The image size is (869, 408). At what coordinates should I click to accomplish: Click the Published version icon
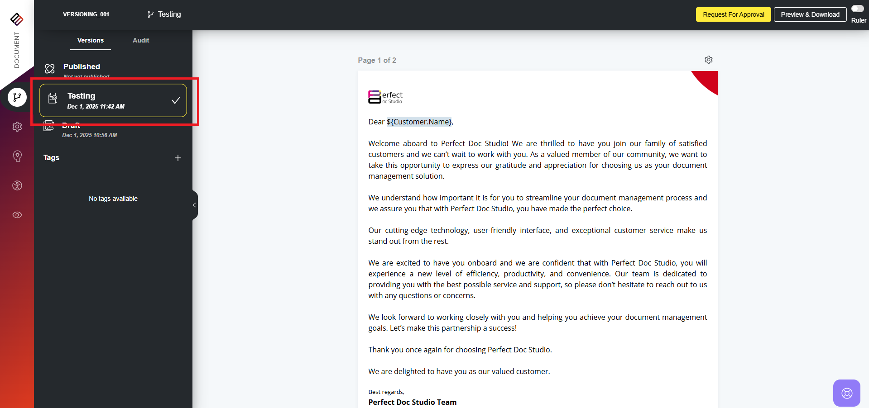(50, 69)
